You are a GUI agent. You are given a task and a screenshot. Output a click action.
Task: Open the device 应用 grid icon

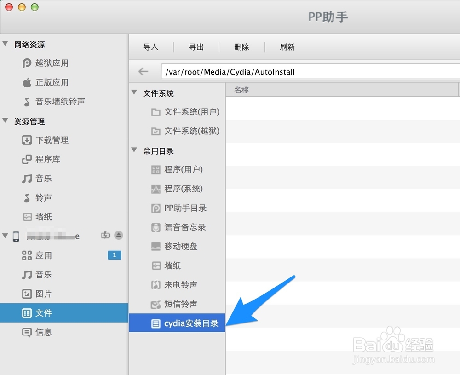coord(27,255)
